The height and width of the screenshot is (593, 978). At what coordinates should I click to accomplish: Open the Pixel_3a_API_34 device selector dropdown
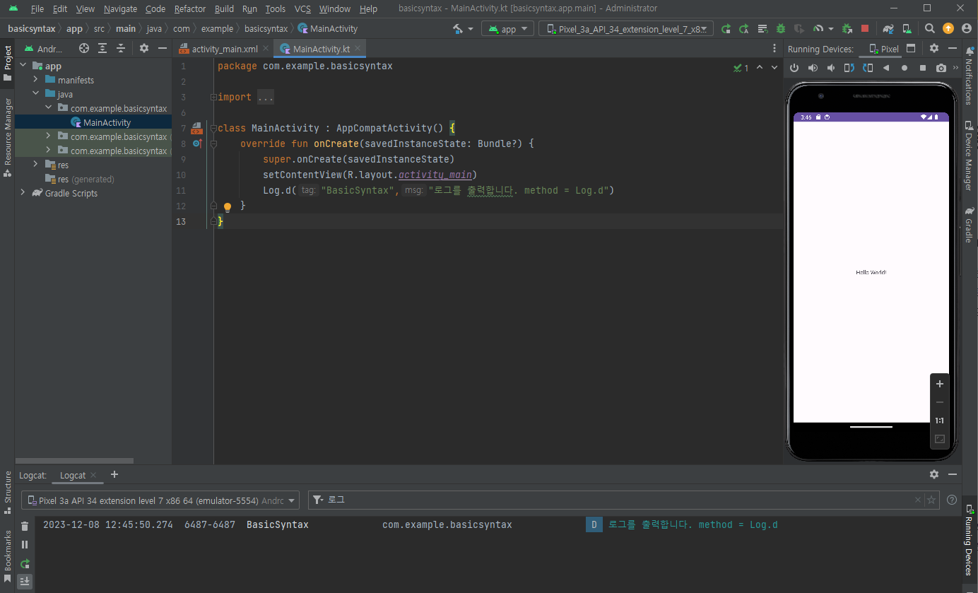625,29
